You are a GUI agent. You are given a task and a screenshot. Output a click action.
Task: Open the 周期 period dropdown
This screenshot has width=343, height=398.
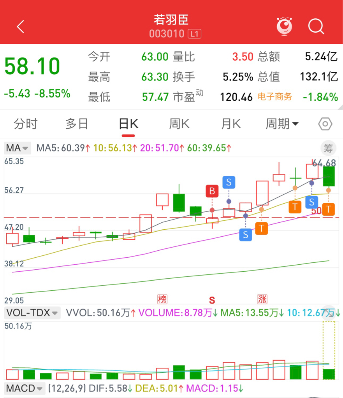(282, 124)
